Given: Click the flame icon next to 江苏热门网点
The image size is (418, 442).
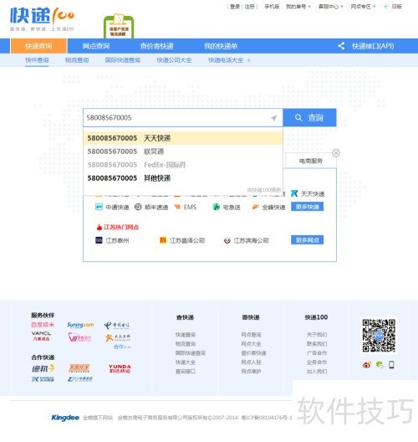Looking at the screenshot, I should 99,227.
